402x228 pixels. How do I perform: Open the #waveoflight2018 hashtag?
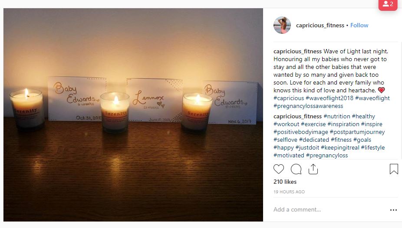(330, 98)
